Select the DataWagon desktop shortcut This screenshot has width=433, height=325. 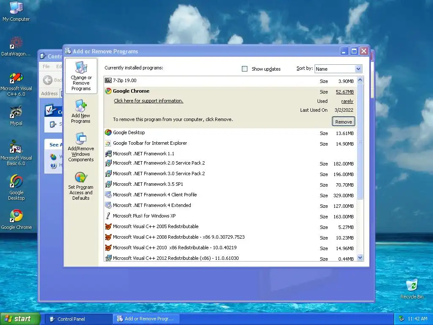click(x=16, y=47)
